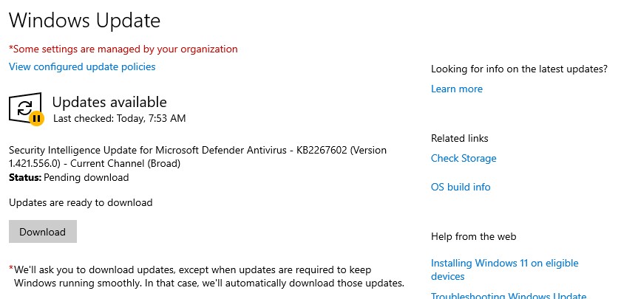Click the Windows Update page heading
This screenshot has height=299, width=621.
[84, 20]
